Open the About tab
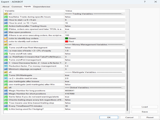The image size is (160, 120). coord(6,7)
